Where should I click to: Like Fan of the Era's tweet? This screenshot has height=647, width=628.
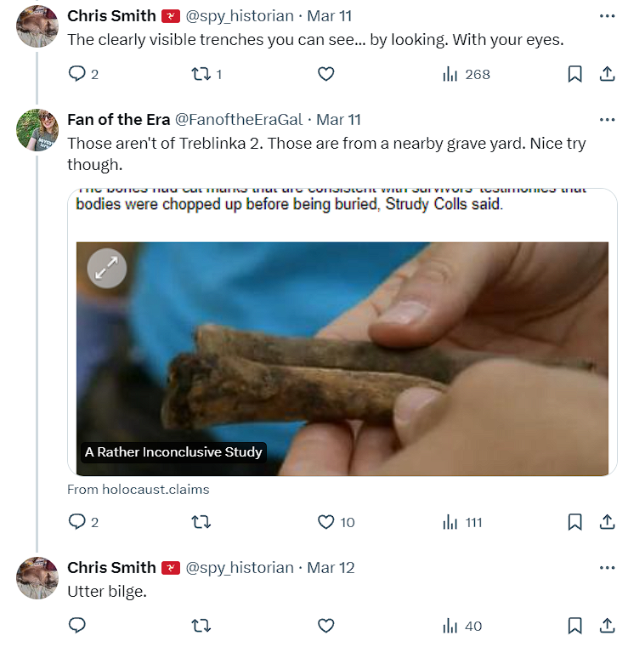point(325,522)
